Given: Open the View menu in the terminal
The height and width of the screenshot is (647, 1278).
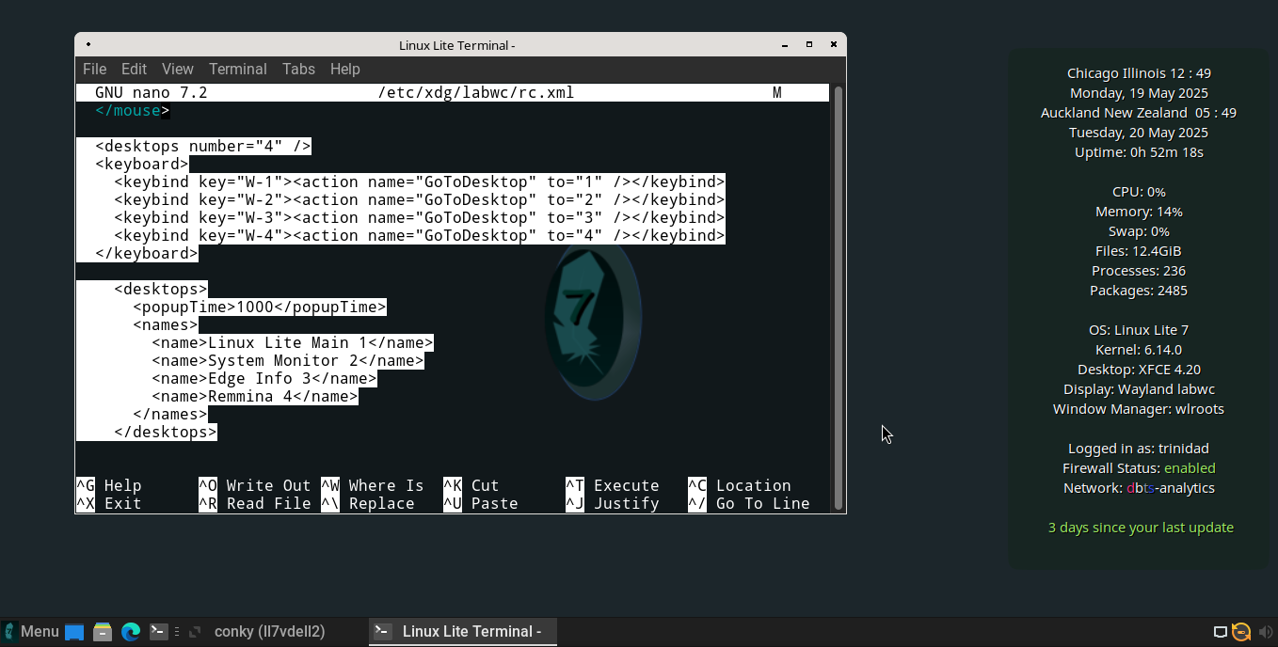Looking at the screenshot, I should click(x=178, y=69).
